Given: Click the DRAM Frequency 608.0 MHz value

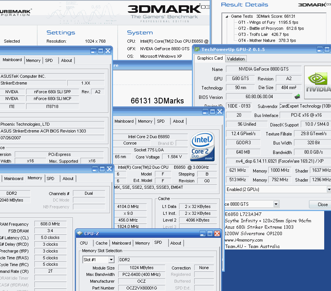Looking at the screenshot, I should 50,224.
